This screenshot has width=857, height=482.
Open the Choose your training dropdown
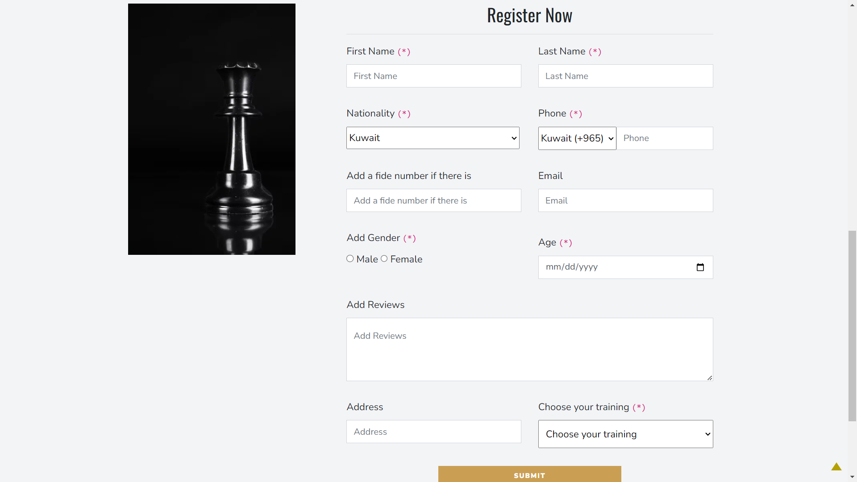(x=625, y=434)
